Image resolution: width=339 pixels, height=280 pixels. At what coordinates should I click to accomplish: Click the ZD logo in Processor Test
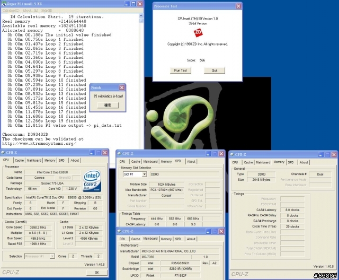198,33
